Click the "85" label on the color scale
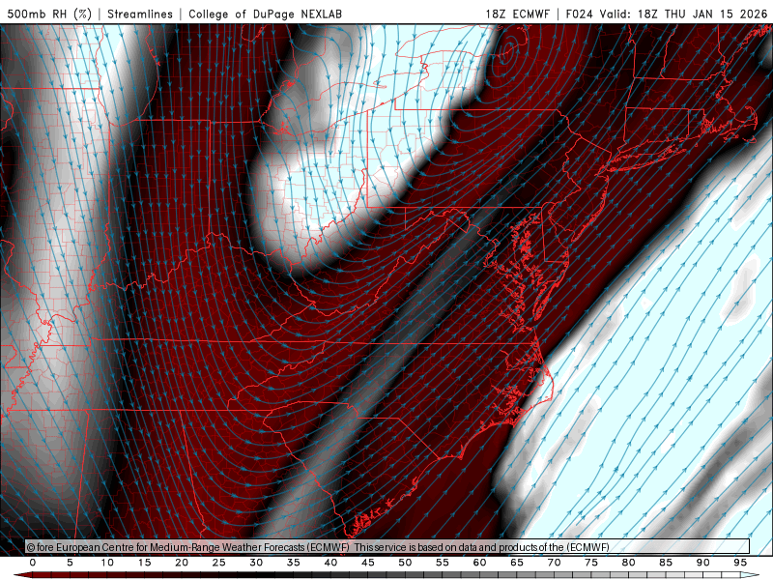The height and width of the screenshot is (580, 773). 666,563
